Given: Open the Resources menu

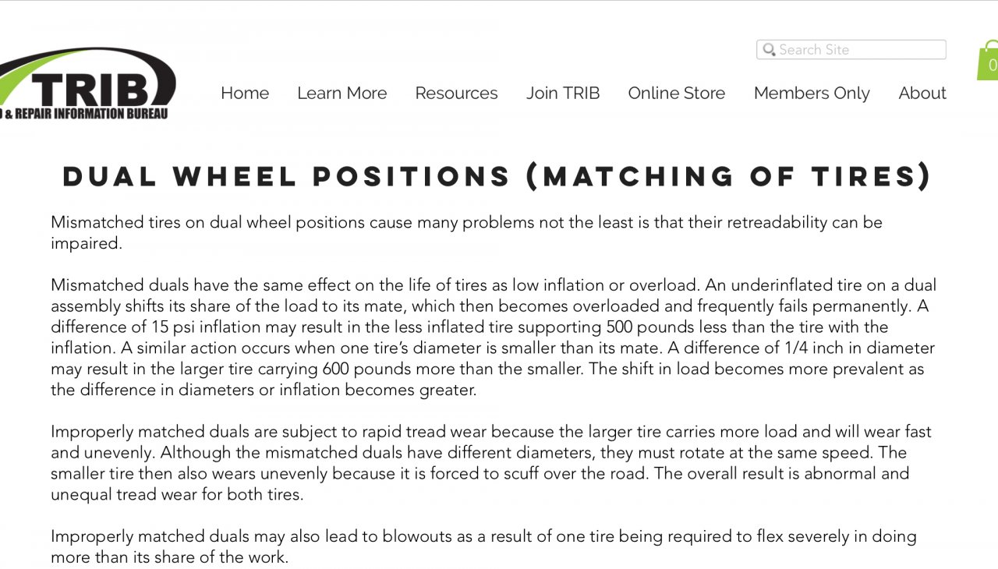Looking at the screenshot, I should (x=456, y=94).
